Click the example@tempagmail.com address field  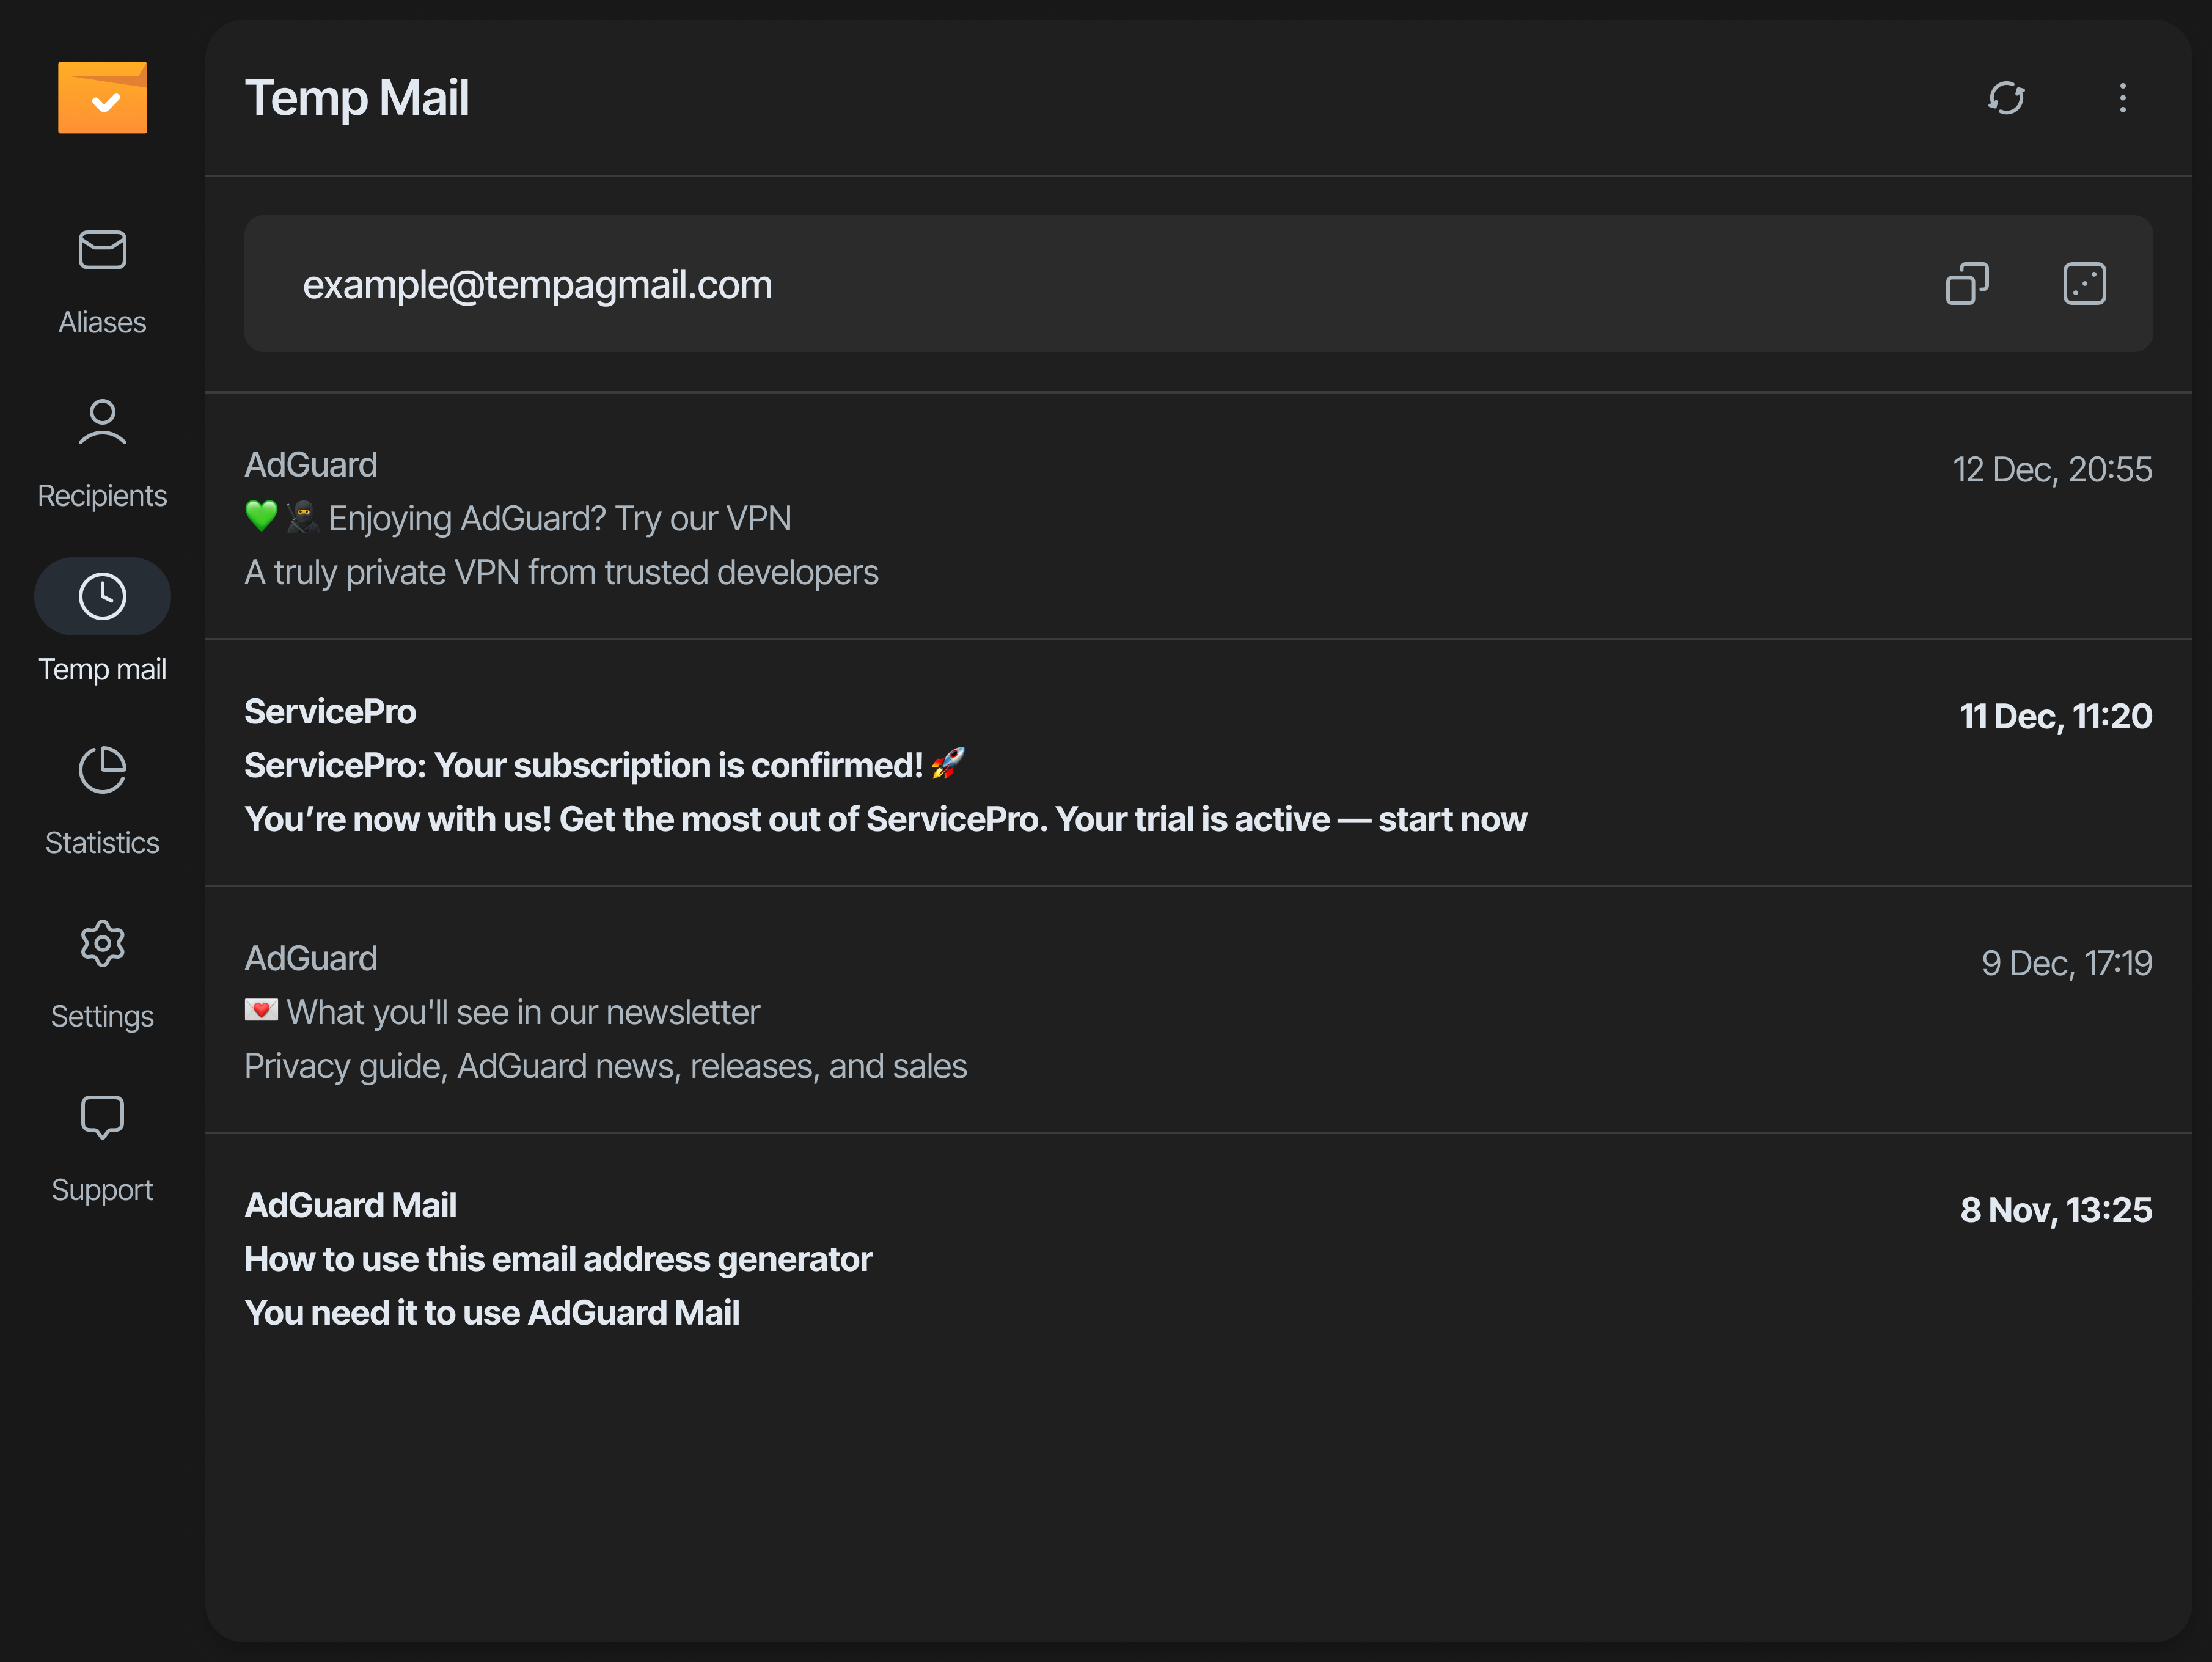point(537,285)
